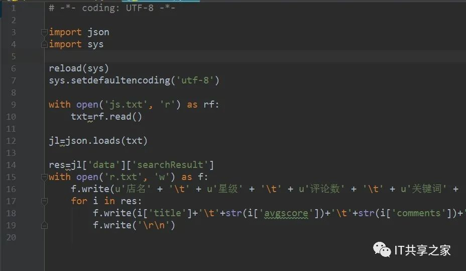Click the 'js.txt' filename string

tap(126, 105)
